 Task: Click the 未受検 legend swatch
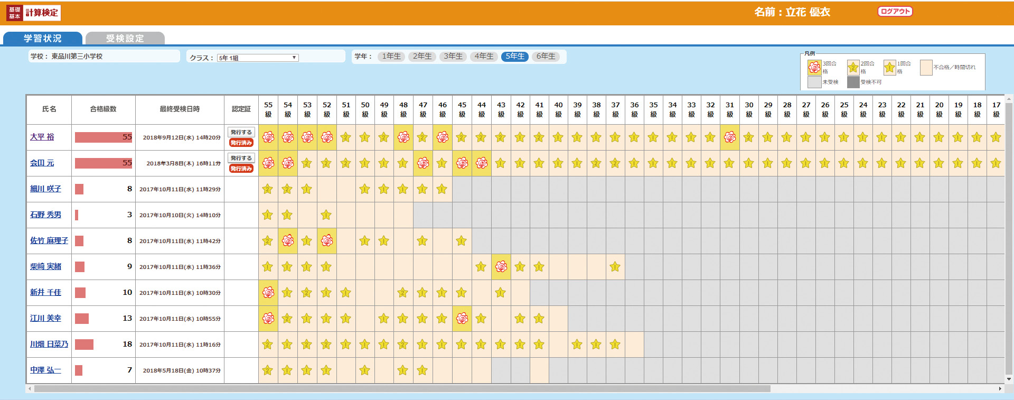tap(814, 82)
